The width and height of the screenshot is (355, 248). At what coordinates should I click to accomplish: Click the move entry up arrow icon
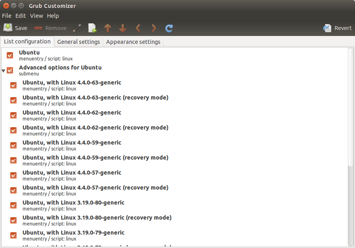click(x=107, y=28)
